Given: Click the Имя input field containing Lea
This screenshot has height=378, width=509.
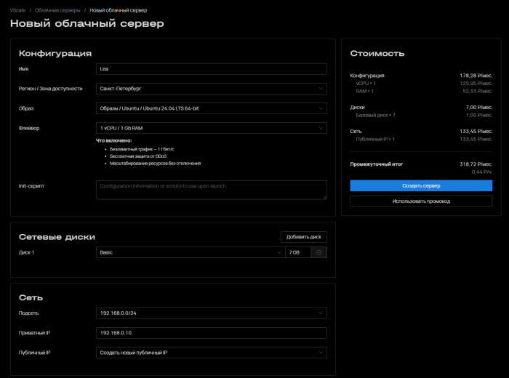Looking at the screenshot, I should (211, 69).
